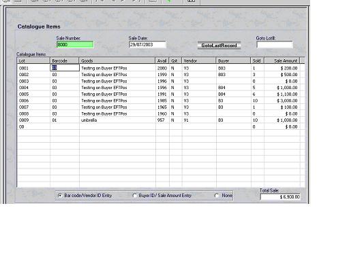Image resolution: width=349 pixels, height=261 pixels.
Task: Click vendor V1 cell
Action: [199, 120]
